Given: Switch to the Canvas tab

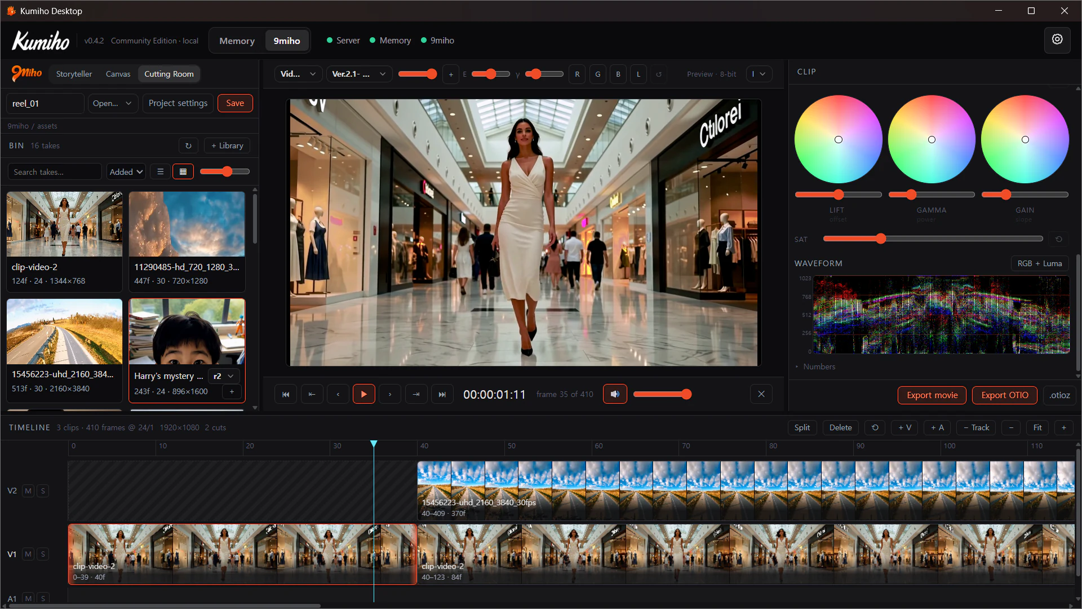Looking at the screenshot, I should [x=118, y=74].
